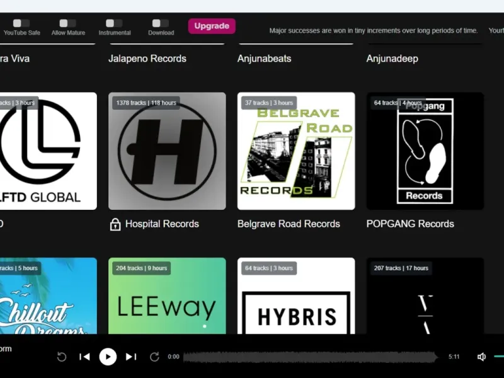Open the Popgang Records cover thumbnail
This screenshot has width=504, height=378.
[425, 151]
